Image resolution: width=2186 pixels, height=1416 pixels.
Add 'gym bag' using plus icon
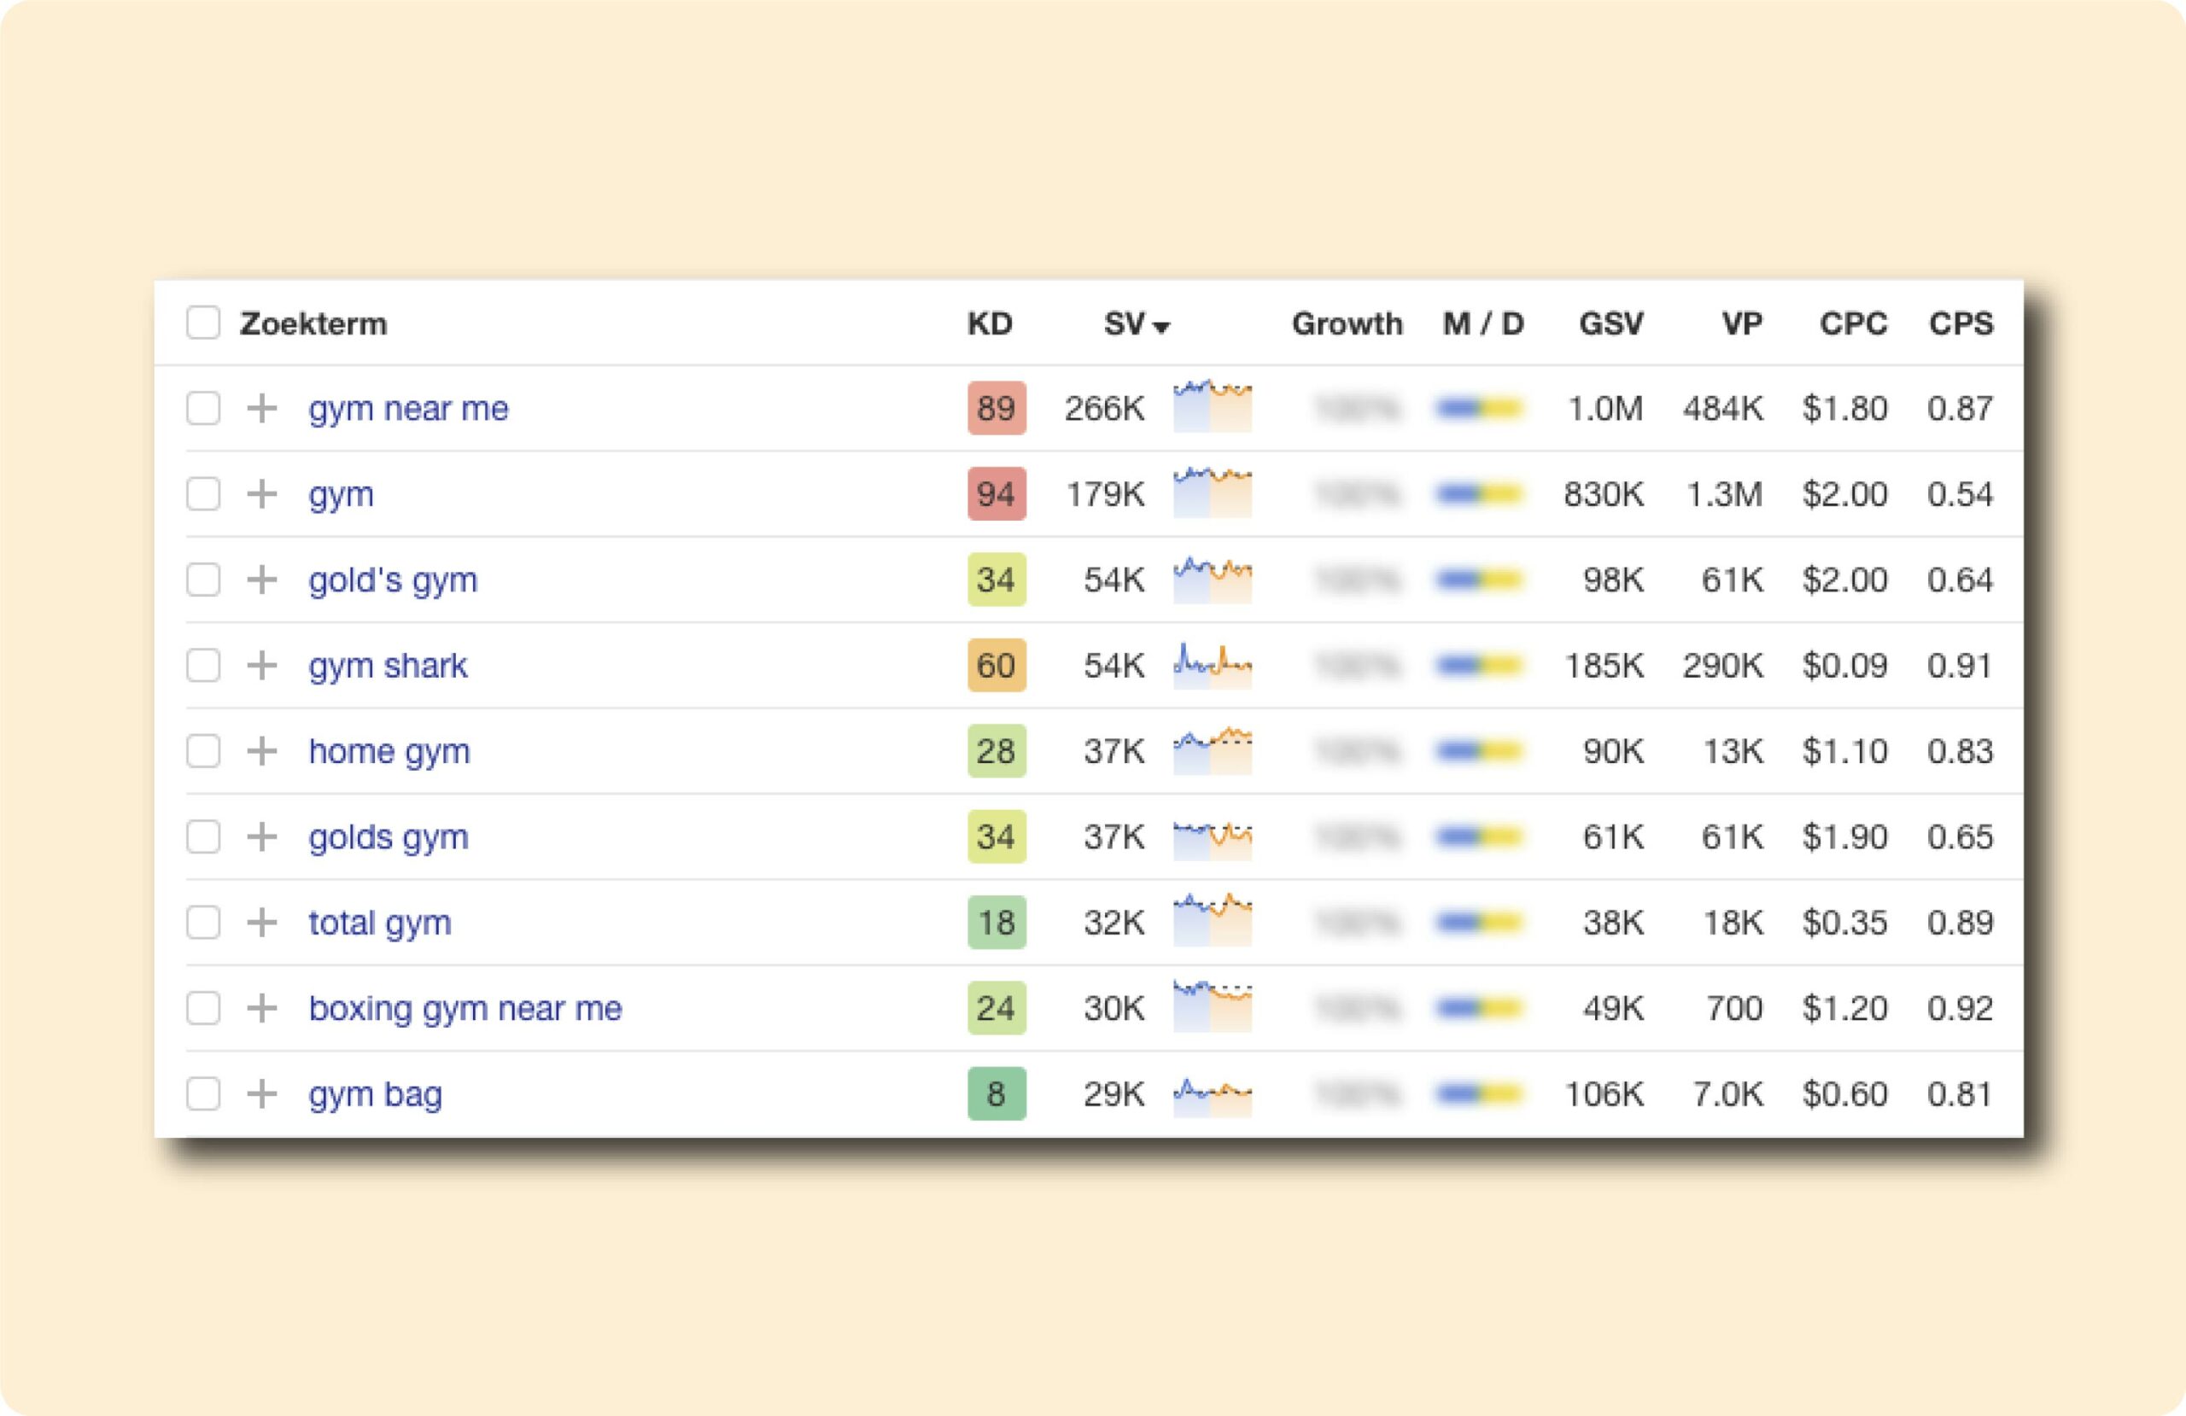(262, 1093)
